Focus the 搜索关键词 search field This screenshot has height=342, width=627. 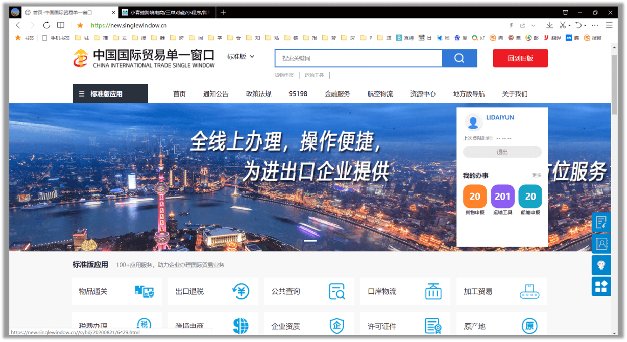coord(358,58)
